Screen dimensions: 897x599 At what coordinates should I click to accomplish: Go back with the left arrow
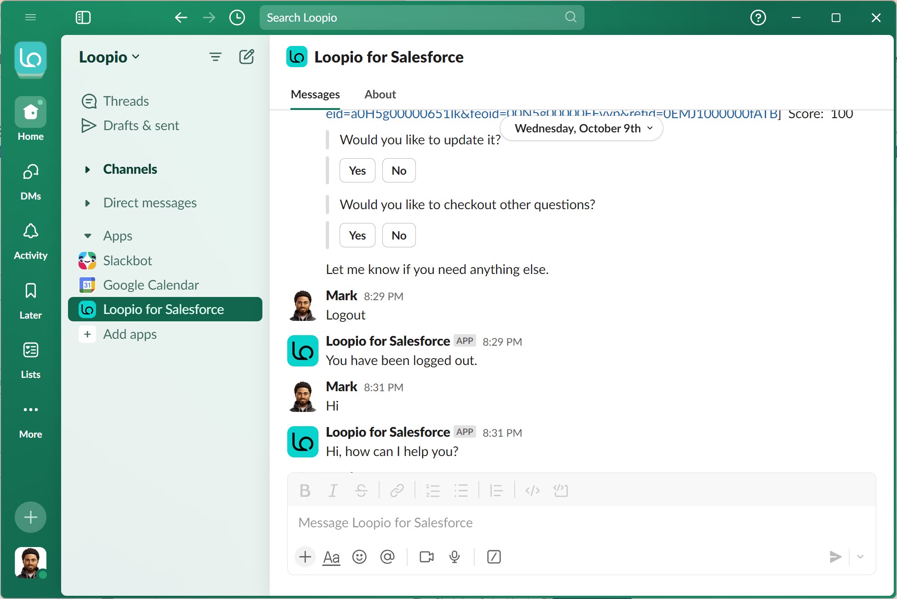(181, 17)
